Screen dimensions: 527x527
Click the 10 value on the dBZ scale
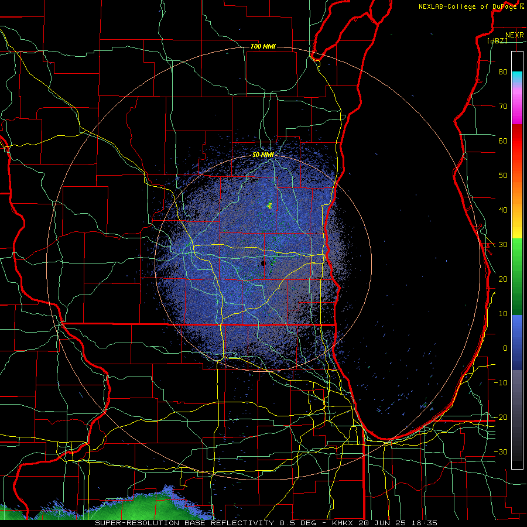(x=503, y=314)
